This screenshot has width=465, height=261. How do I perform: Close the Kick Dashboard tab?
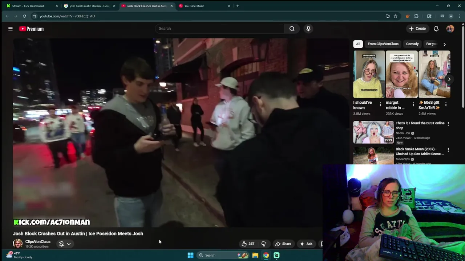coord(57,6)
